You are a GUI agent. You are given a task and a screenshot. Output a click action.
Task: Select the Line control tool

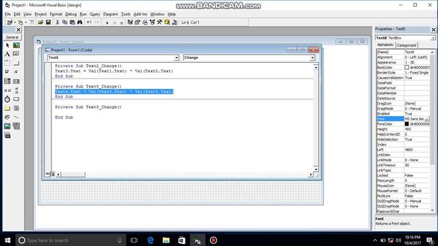pos(16,117)
